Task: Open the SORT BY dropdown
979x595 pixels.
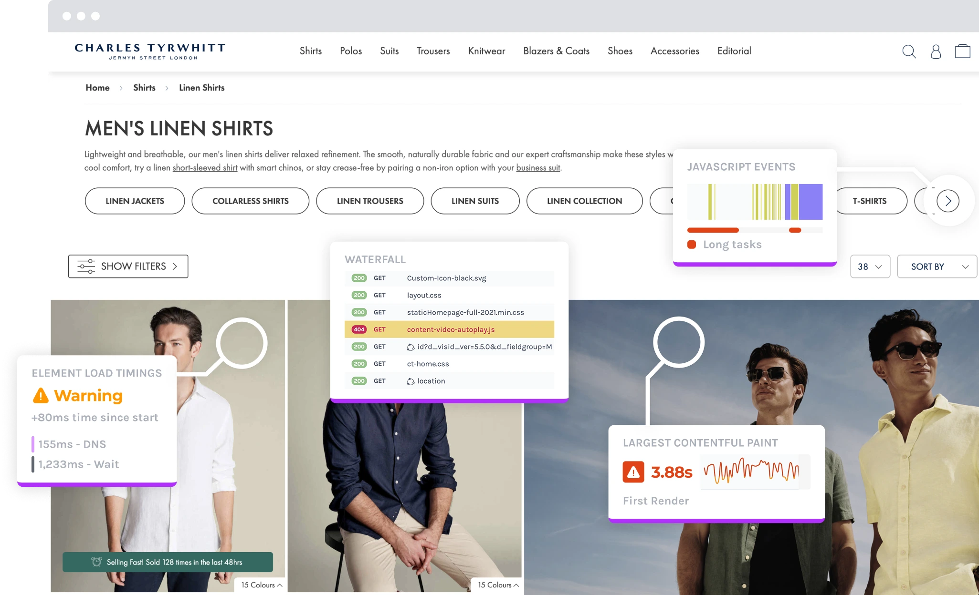Action: pos(937,267)
